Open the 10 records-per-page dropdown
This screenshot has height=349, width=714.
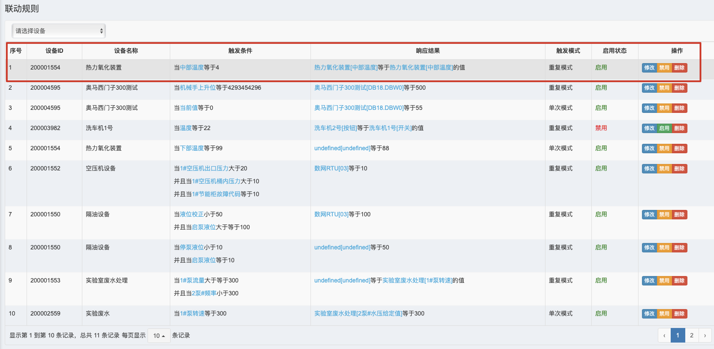tap(159, 336)
